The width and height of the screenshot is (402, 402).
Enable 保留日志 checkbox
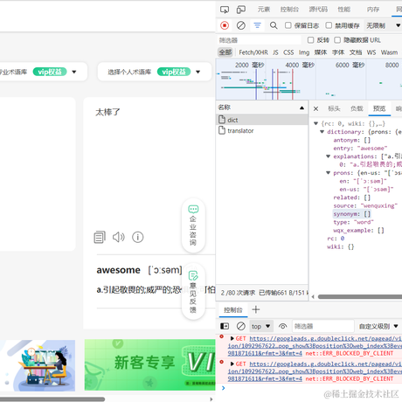(288, 25)
